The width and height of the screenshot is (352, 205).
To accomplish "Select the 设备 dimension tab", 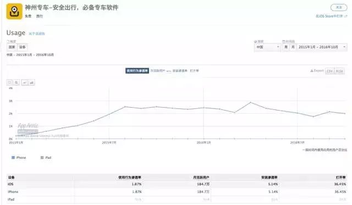I will click(x=22, y=47).
